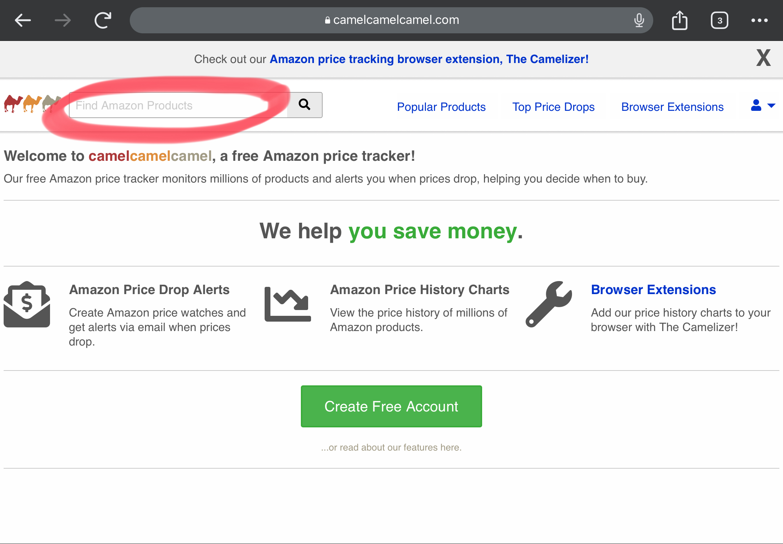Image resolution: width=783 pixels, height=544 pixels.
Task: Click the Amazon Price History Charts heading
Action: (x=419, y=290)
